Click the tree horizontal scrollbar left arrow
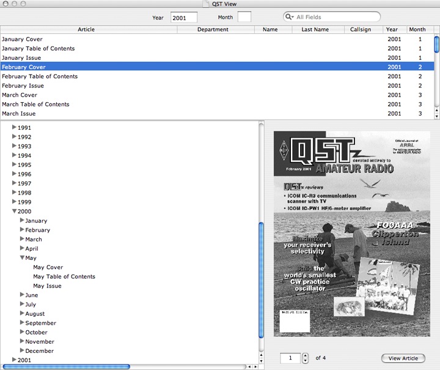 [249, 366]
